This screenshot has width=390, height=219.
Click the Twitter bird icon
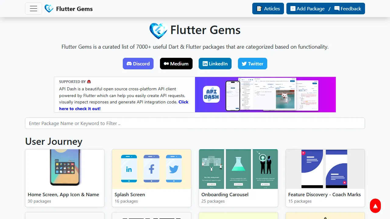244,64
